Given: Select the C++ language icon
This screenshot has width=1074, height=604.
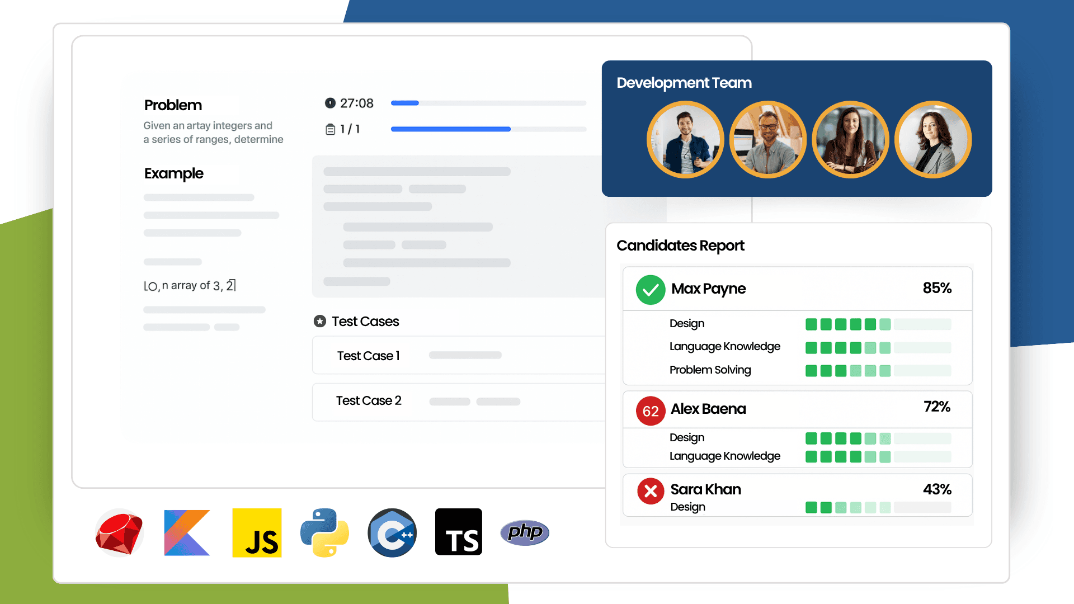Looking at the screenshot, I should coord(392,532).
